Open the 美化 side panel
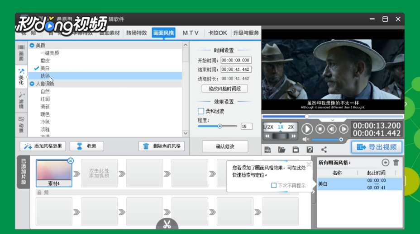420x234 pixels. (x=21, y=77)
